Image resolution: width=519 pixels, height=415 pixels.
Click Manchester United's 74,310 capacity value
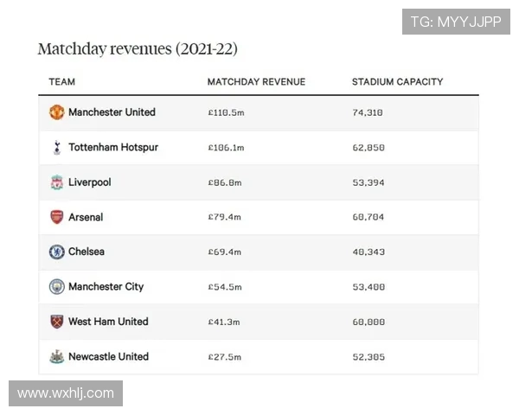(x=368, y=112)
